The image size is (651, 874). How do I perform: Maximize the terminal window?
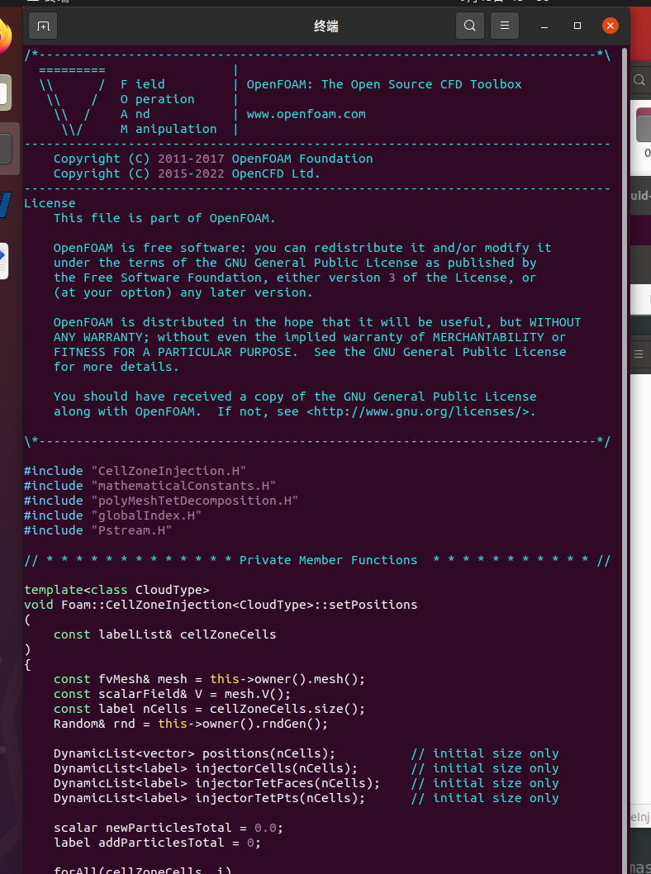coord(577,26)
